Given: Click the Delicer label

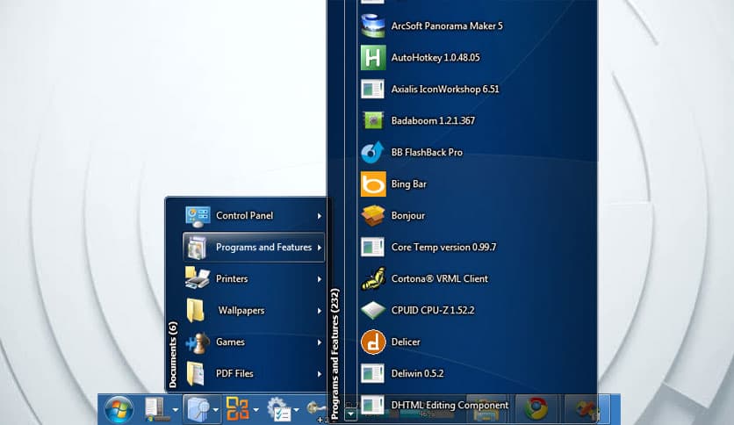Looking at the screenshot, I should 406,342.
